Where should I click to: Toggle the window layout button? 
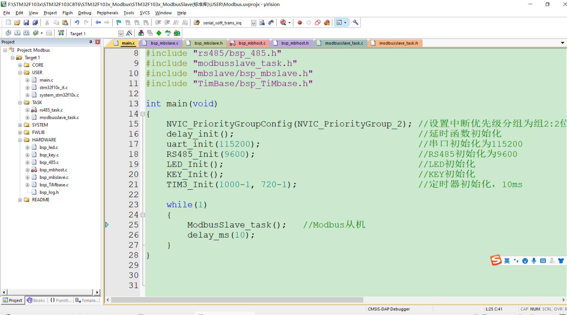(339, 22)
